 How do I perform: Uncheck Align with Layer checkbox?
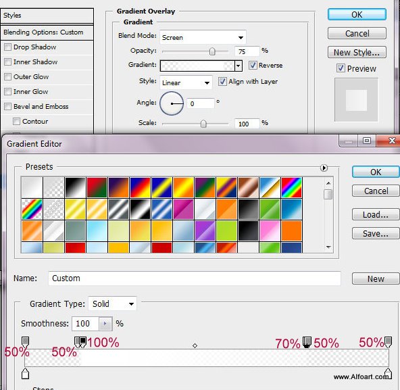[222, 82]
